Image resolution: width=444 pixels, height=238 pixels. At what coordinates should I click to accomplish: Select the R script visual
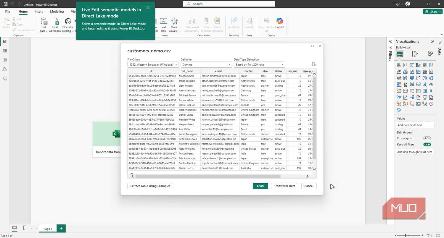tap(431, 91)
